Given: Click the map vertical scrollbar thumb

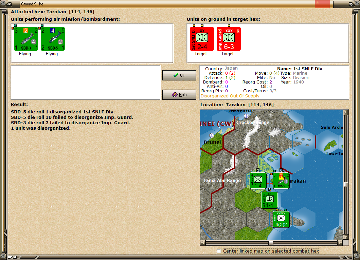Looking at the screenshot, I should pos(346,185).
